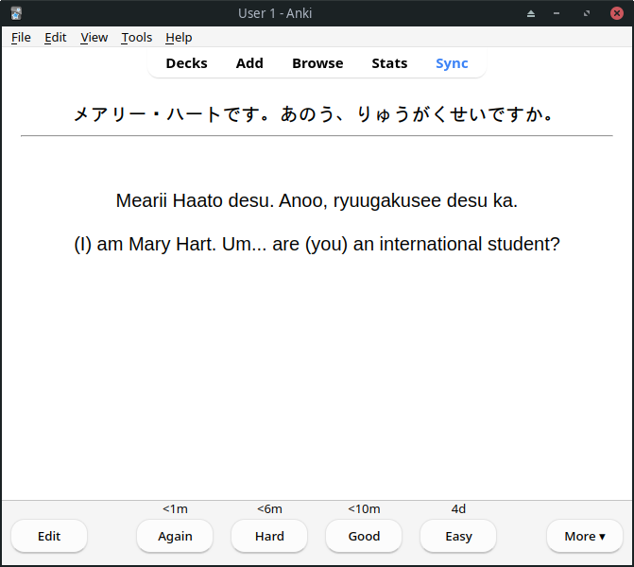Maximize the Anki window

point(587,13)
